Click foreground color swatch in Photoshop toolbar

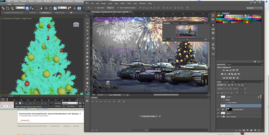(x=87, y=92)
